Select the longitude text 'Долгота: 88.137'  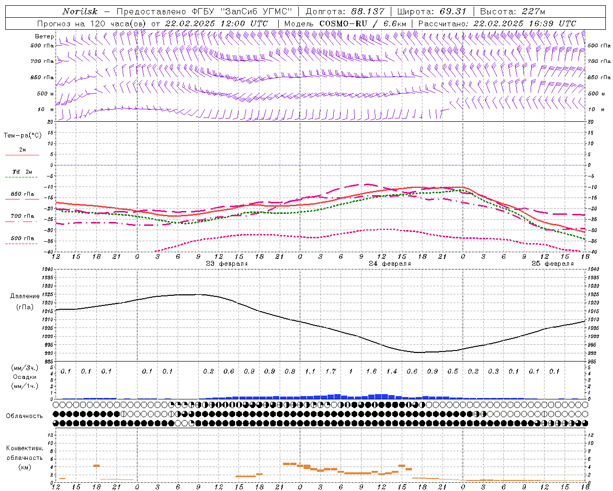tap(345, 12)
